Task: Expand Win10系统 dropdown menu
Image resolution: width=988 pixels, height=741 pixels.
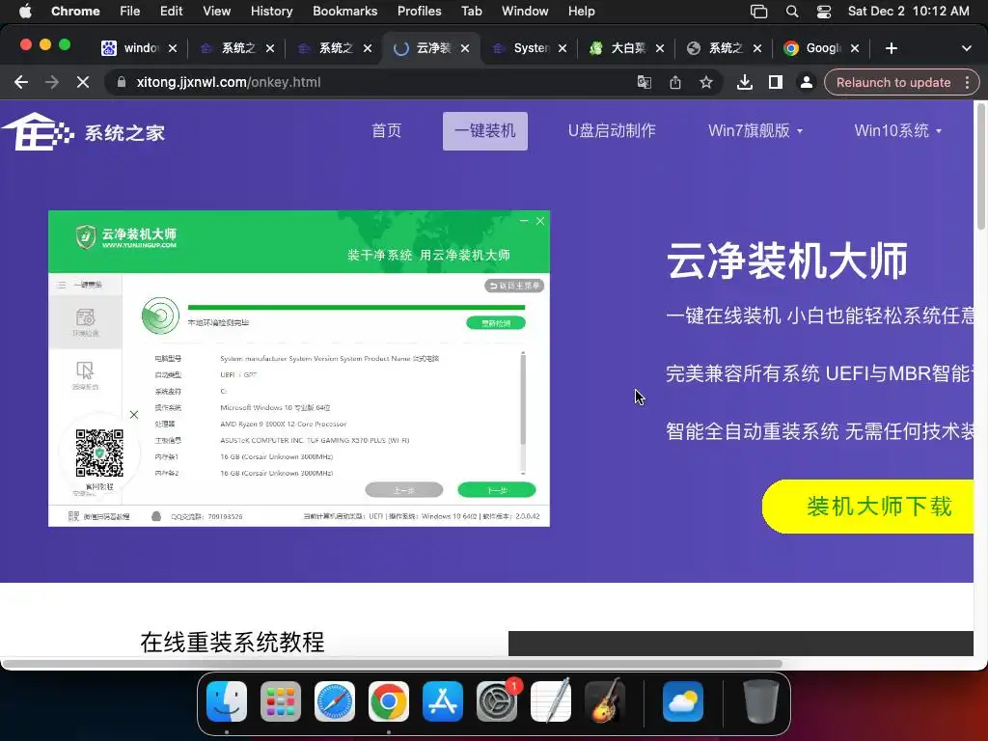Action: [x=898, y=131]
